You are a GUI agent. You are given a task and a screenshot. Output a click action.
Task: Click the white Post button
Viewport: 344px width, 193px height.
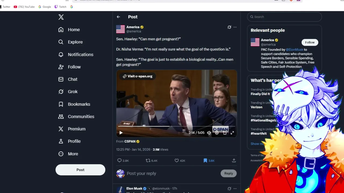click(80, 170)
